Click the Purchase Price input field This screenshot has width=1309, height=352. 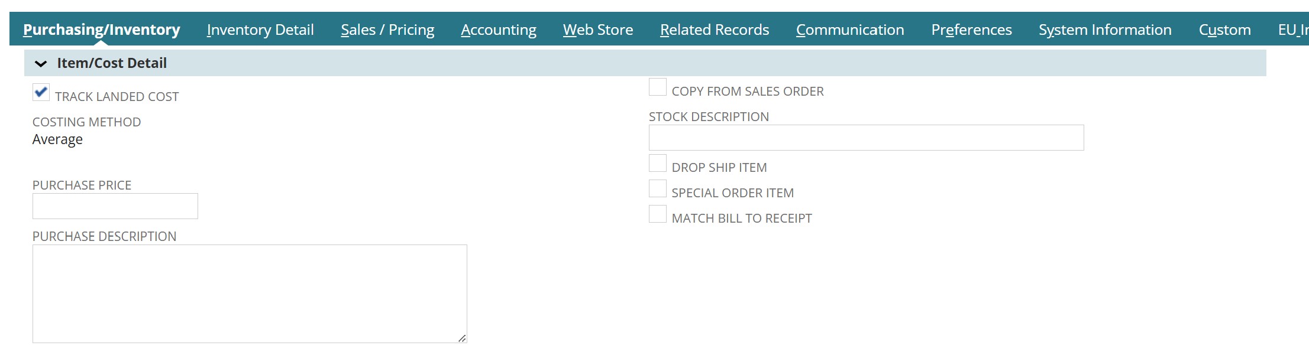(115, 206)
